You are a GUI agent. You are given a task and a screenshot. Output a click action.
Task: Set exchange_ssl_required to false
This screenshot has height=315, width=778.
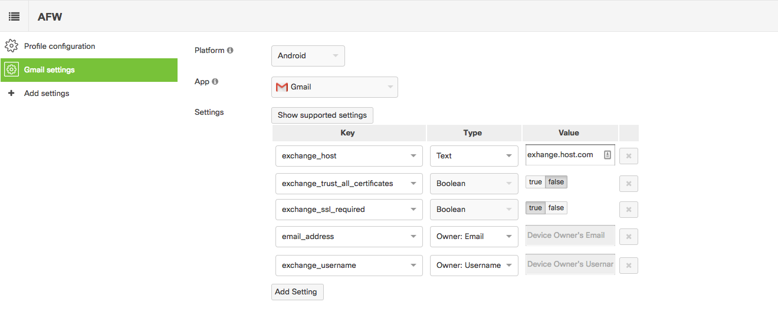pyautogui.click(x=556, y=208)
